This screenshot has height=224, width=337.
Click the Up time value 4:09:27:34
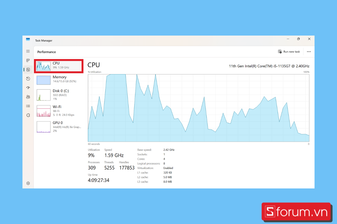coord(99,180)
